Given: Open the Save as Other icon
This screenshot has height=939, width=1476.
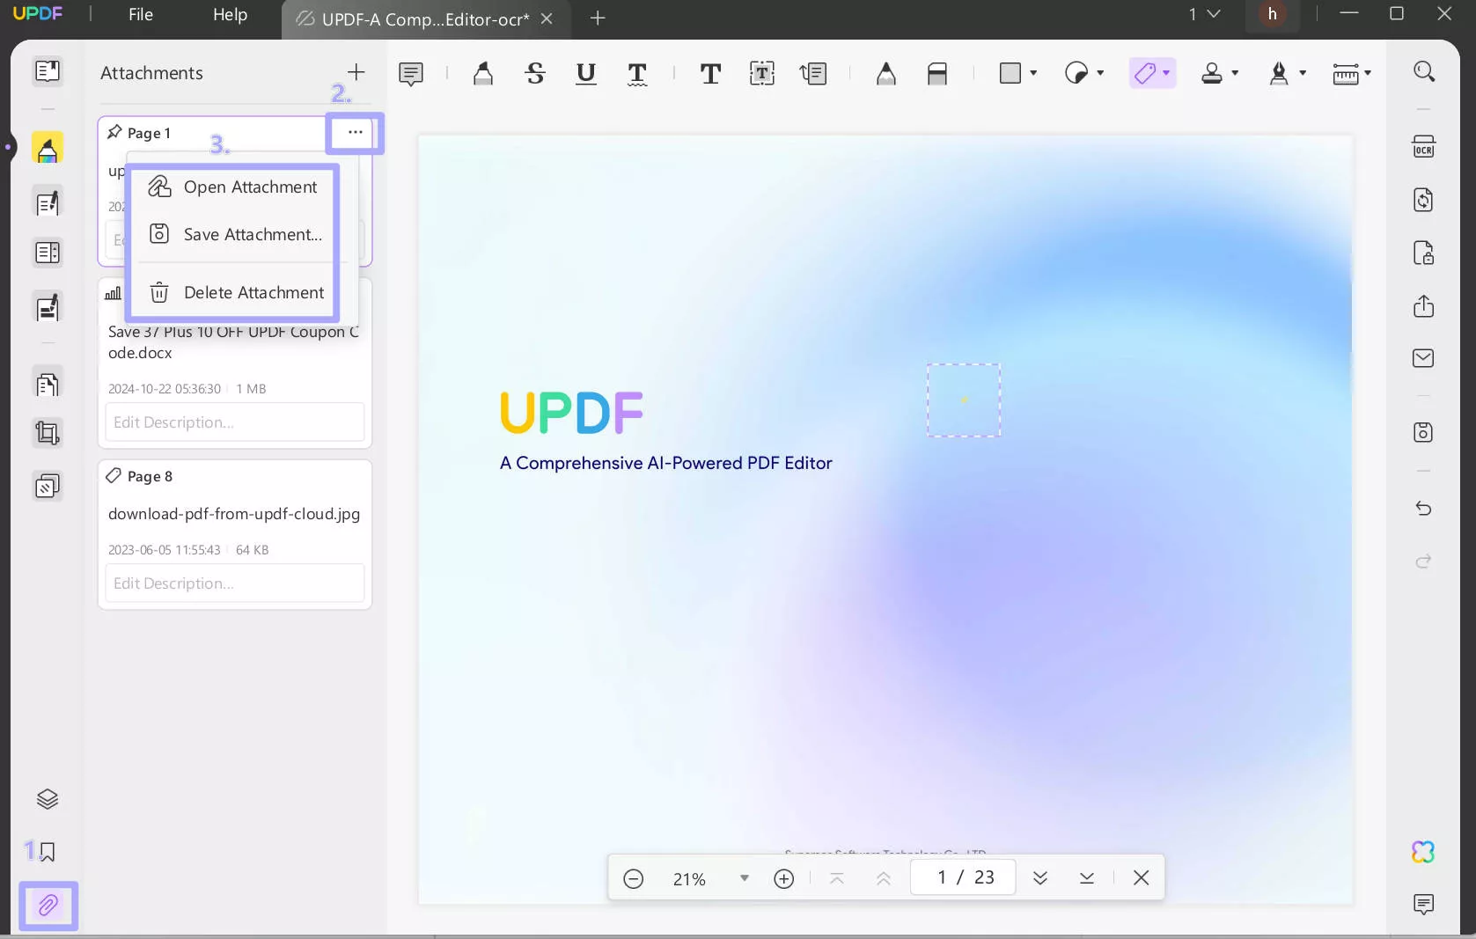Looking at the screenshot, I should coord(1424,432).
